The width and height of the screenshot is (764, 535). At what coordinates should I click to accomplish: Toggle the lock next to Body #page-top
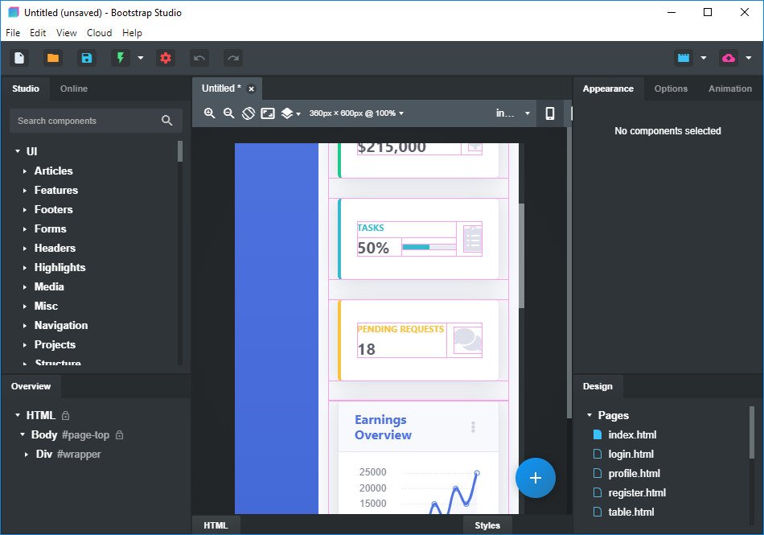tap(119, 435)
